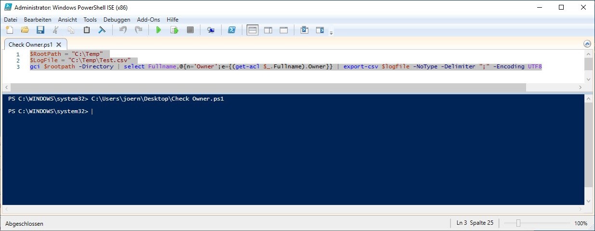Open the Debuggen menu
Viewport: 595px width, 231px height.
click(x=117, y=20)
